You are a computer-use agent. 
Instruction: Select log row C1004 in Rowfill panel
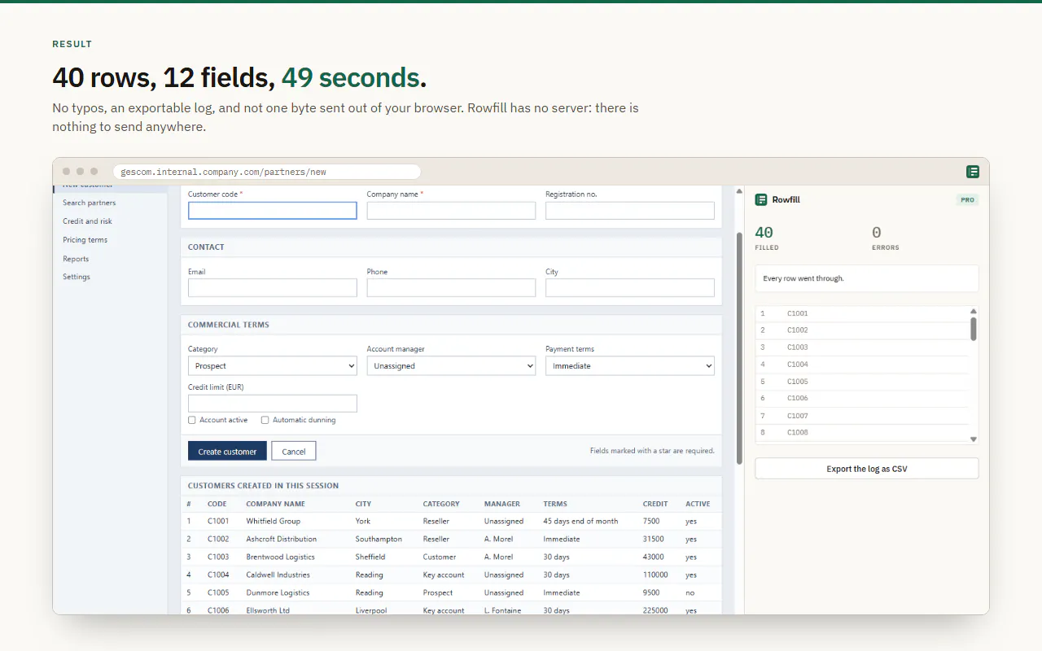point(863,365)
